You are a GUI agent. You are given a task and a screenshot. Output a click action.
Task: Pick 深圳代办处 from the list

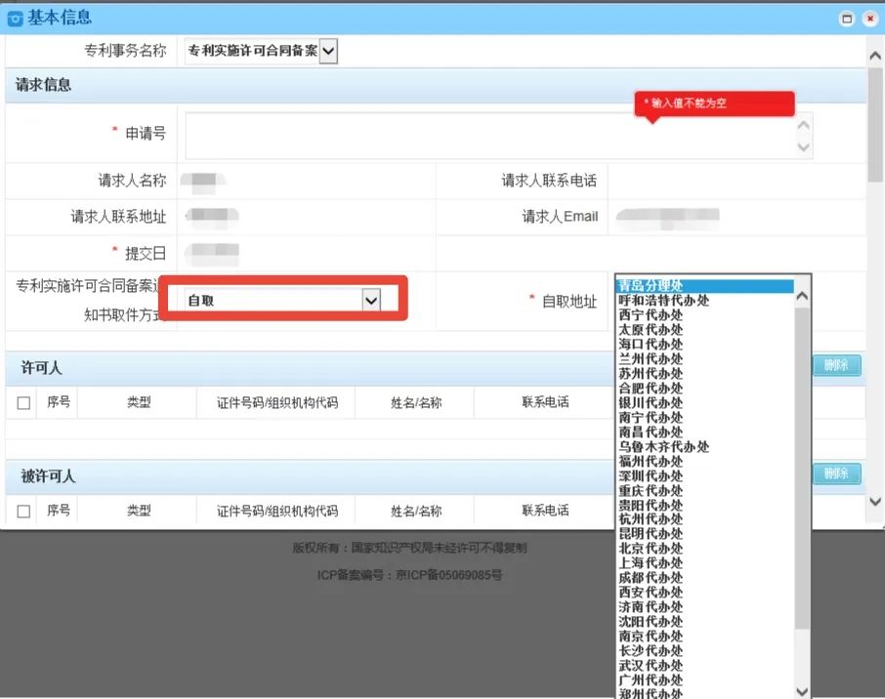pos(705,476)
